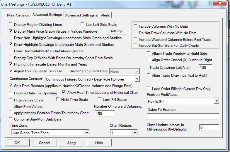This screenshot has width=230, height=152.
Task: Enable Disable Data File Updating
Action: click(x=11, y=93)
